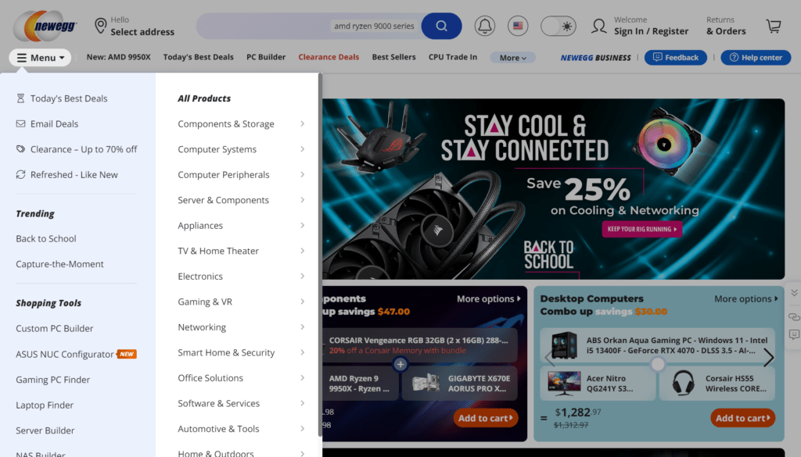This screenshot has width=801, height=457.
Task: Click Select address link
Action: [142, 31]
